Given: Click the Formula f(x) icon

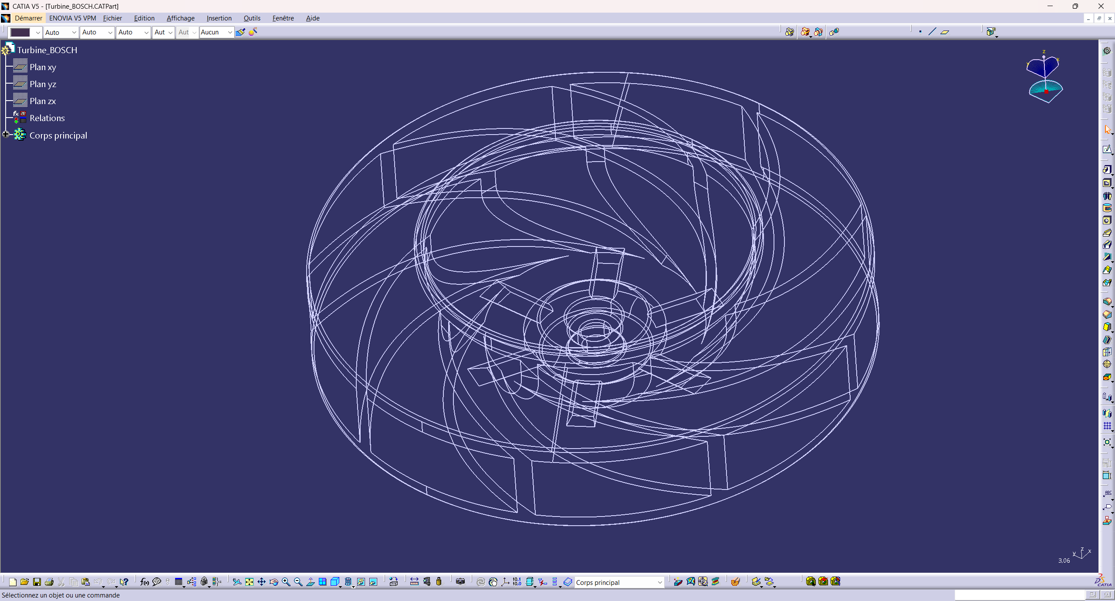Looking at the screenshot, I should [x=144, y=582].
